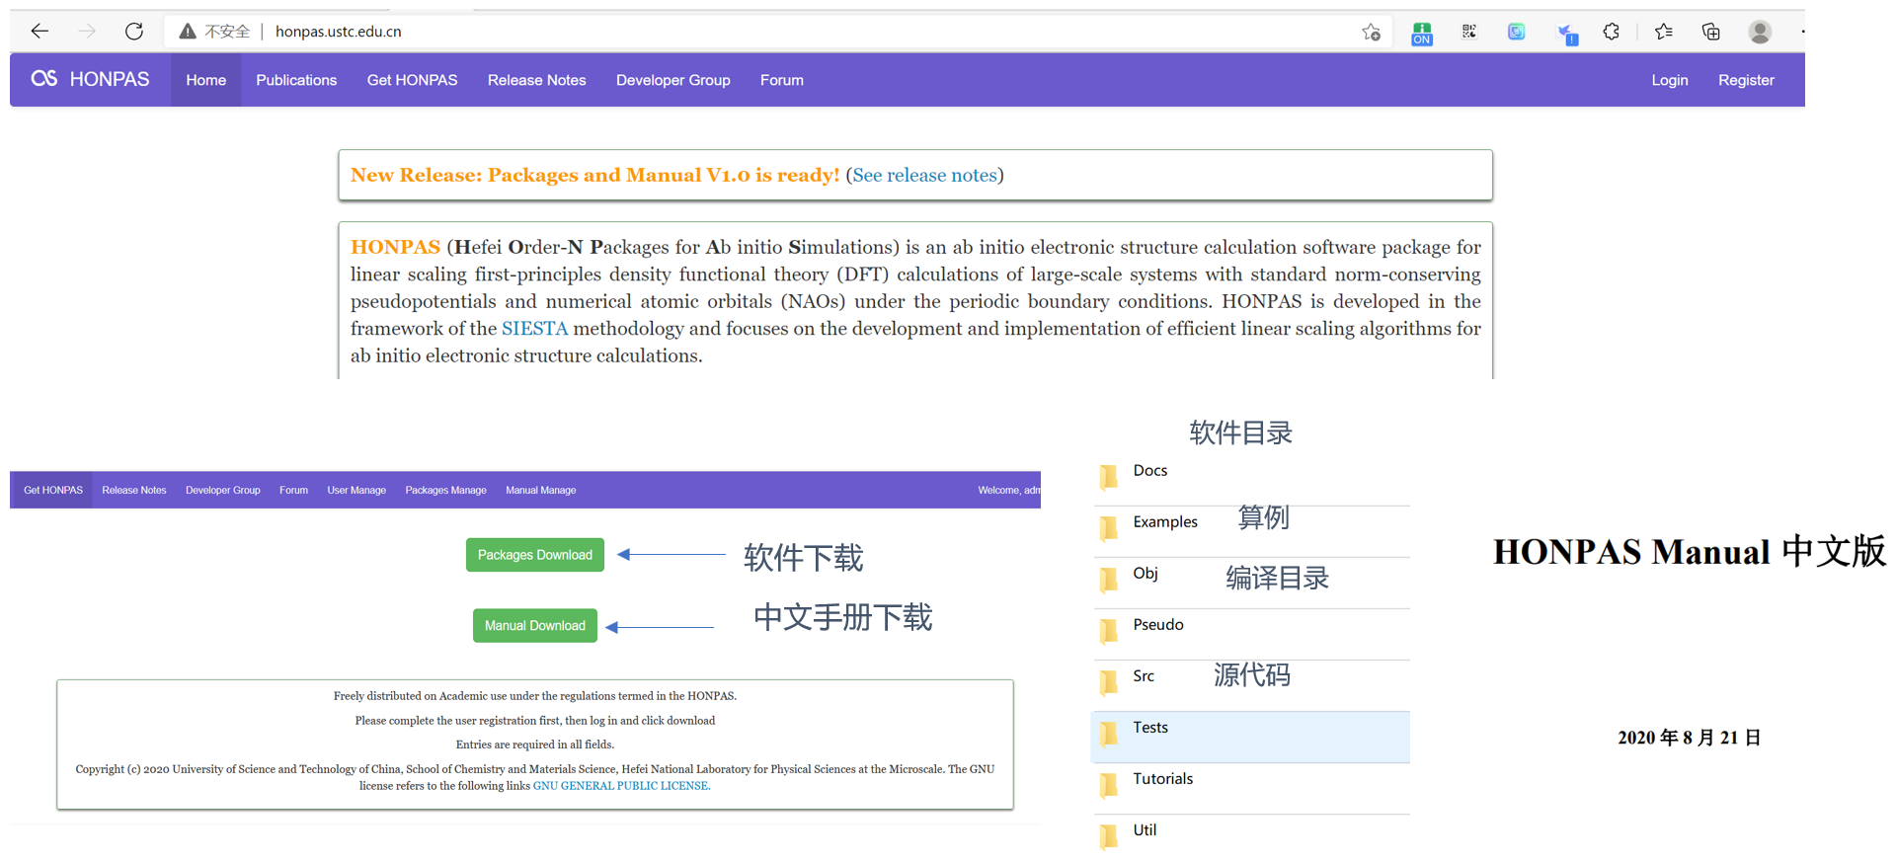Image resolution: width=1897 pixels, height=862 pixels.
Task: Open the Docs folder icon
Action: pyautogui.click(x=1109, y=477)
